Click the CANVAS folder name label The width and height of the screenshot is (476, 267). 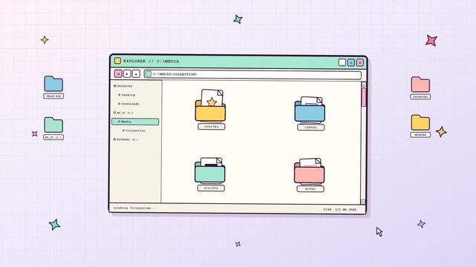point(310,128)
